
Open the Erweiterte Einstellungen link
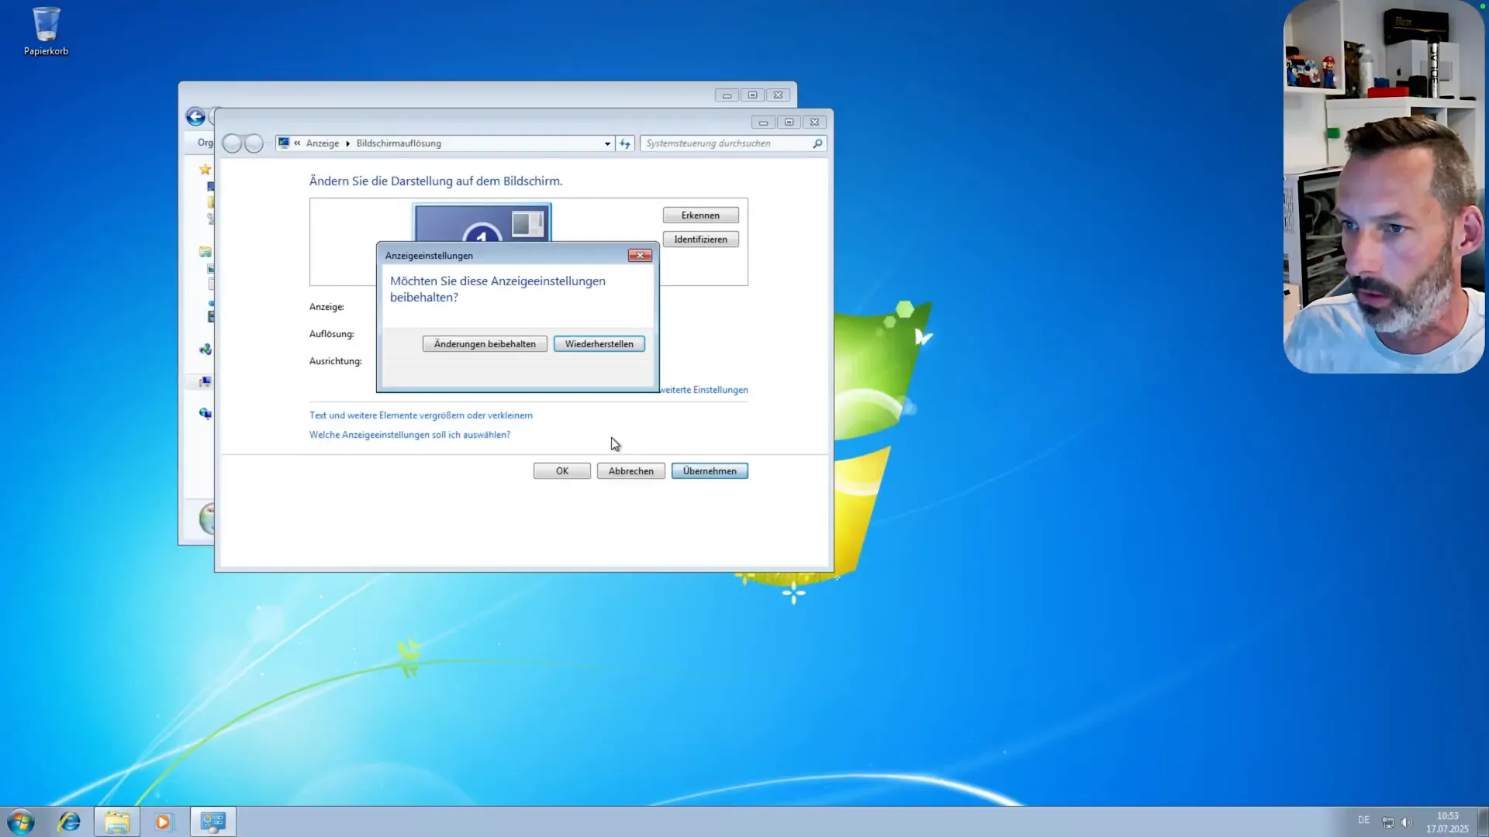(704, 390)
